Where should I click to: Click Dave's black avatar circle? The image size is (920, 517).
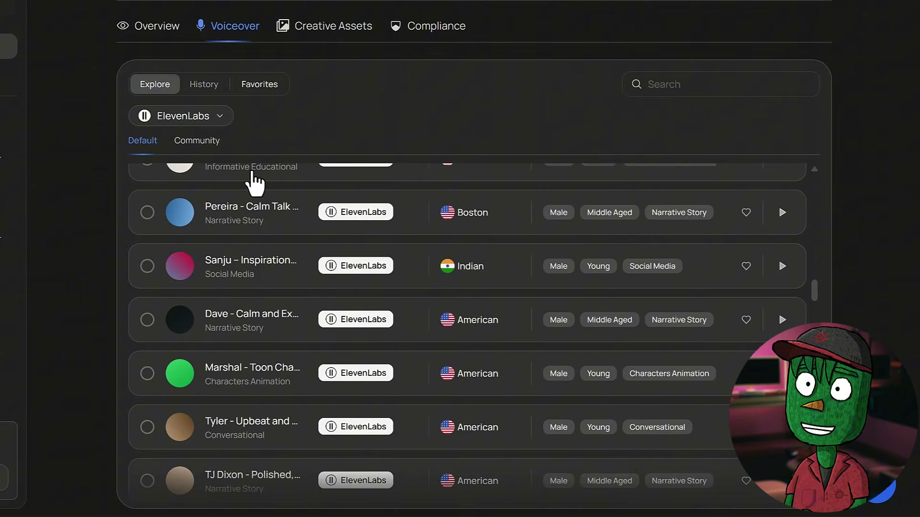[180, 319]
